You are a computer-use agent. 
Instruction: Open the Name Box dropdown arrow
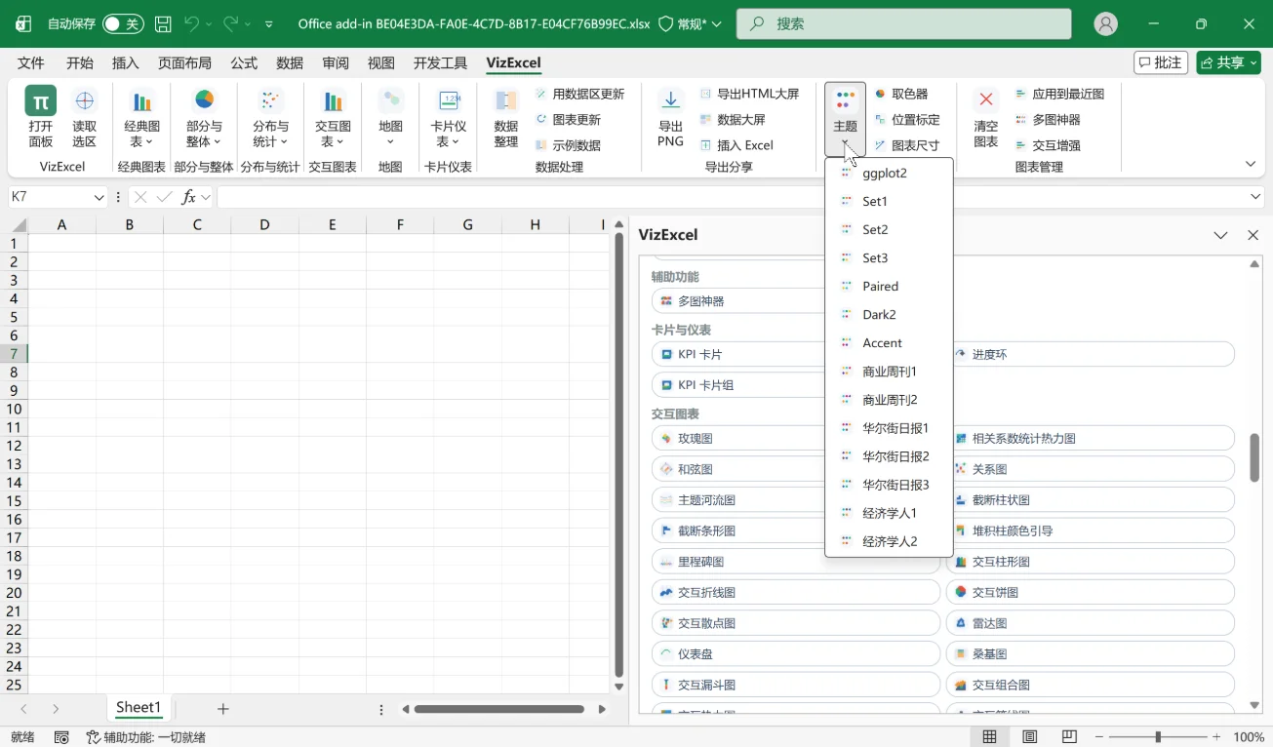99,197
